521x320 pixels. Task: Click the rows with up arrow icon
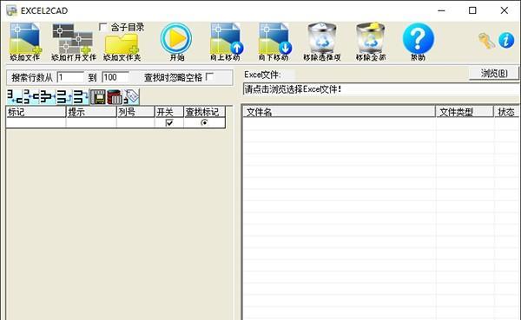click(x=64, y=97)
